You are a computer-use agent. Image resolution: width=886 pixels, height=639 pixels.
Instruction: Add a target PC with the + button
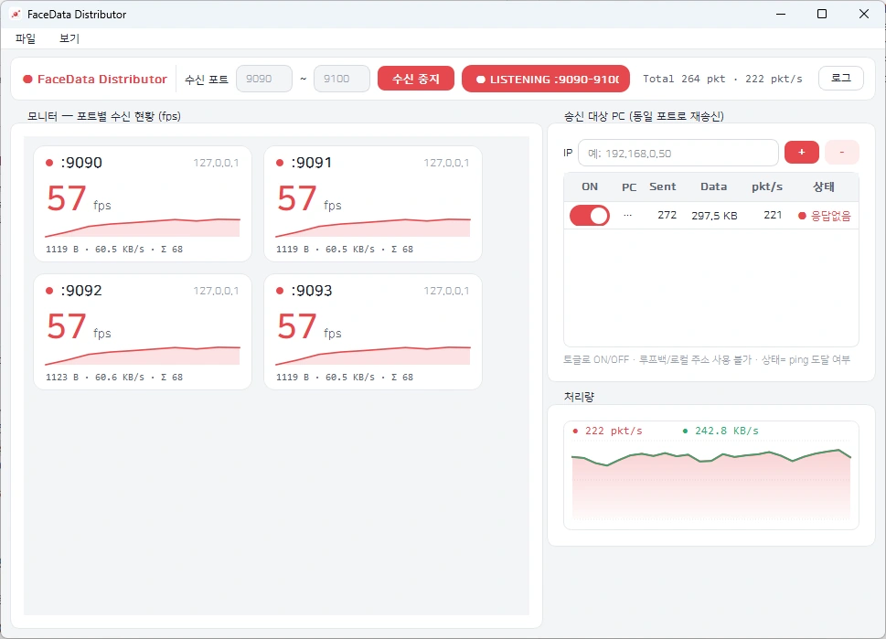click(x=802, y=152)
